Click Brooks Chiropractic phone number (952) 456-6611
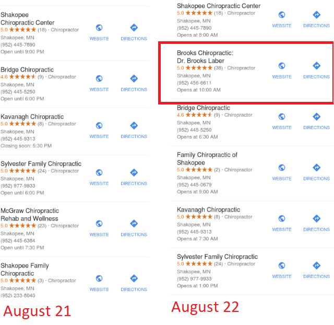 pos(194,83)
